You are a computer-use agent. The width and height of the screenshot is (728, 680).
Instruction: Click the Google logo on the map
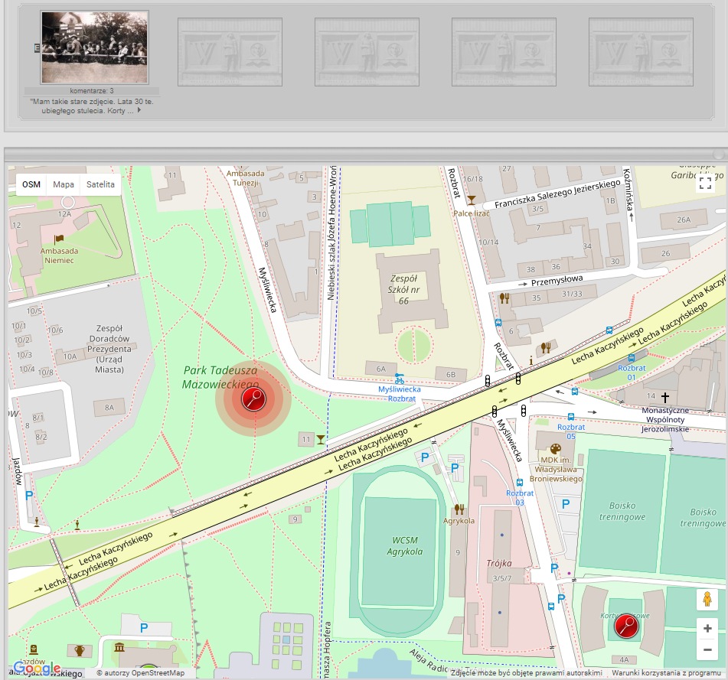37,669
